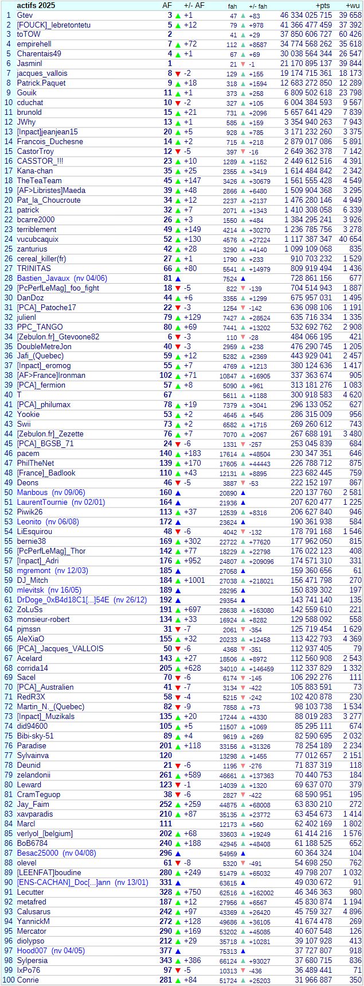Click red down arrow beside olevel's -8
Viewport: 364px width, 986px height.
tap(178, 863)
